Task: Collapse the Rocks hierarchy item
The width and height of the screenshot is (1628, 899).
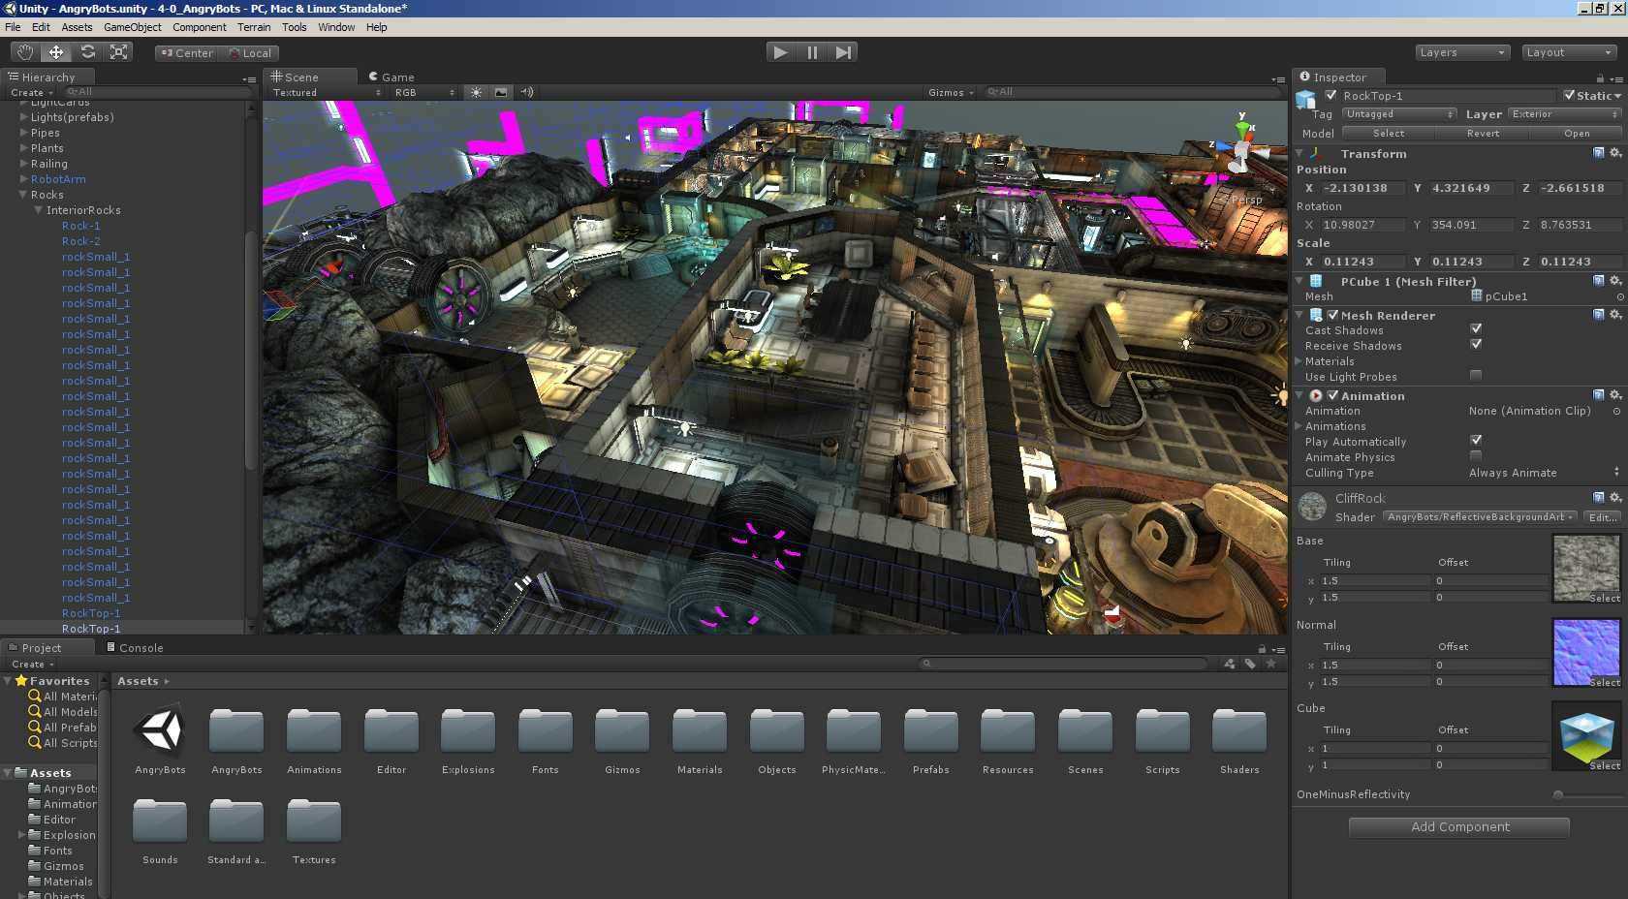Action: (23, 195)
